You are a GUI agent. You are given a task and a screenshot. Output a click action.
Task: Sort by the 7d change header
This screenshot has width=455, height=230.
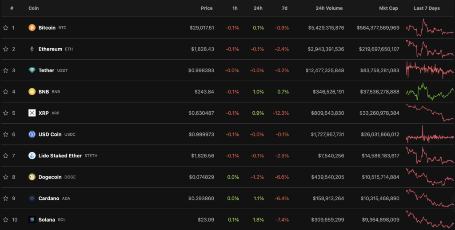[284, 8]
